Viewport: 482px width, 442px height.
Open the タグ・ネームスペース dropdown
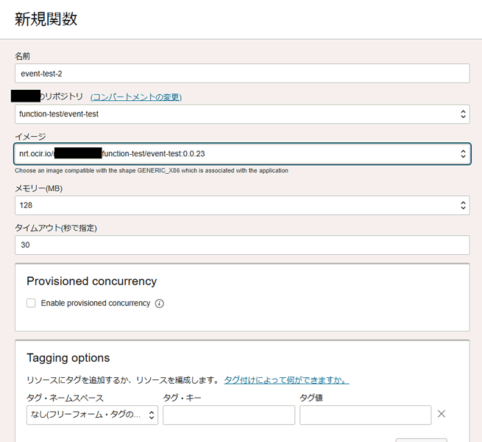92,415
